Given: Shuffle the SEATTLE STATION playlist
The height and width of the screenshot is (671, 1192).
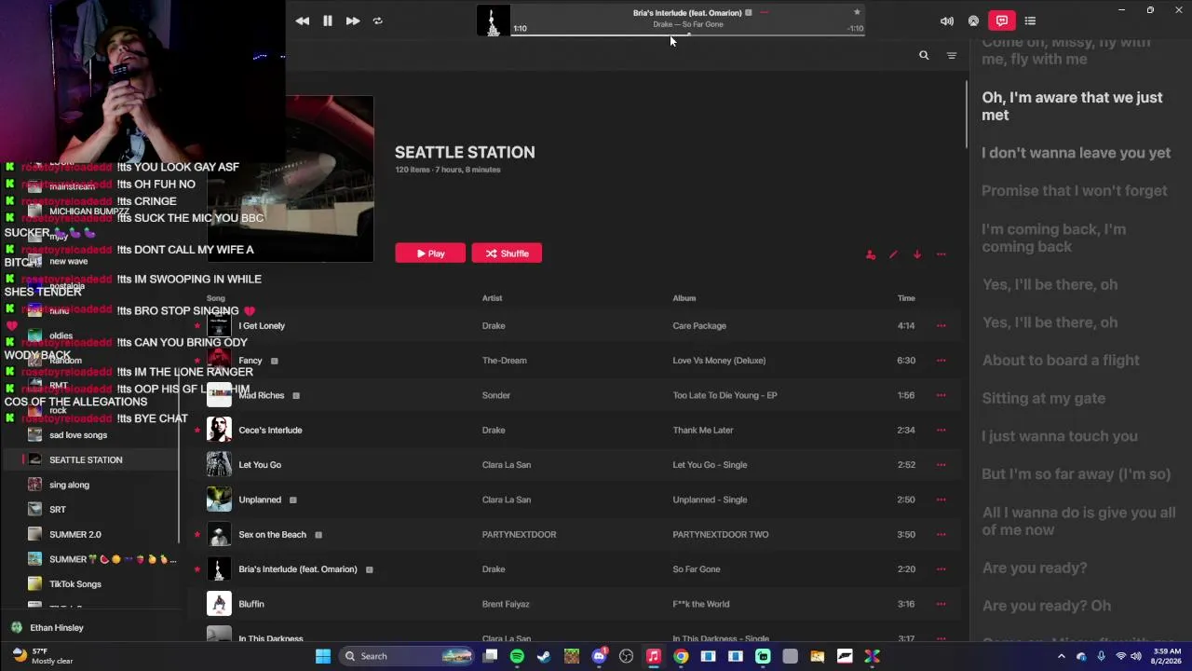Looking at the screenshot, I should pyautogui.click(x=507, y=253).
